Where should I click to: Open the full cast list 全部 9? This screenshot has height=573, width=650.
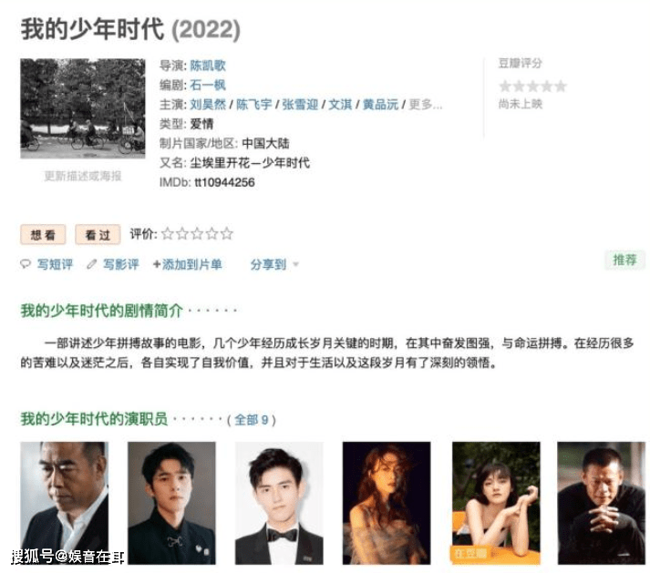[252, 420]
